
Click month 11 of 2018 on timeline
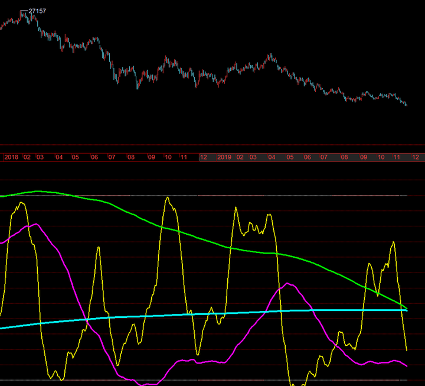pos(184,157)
